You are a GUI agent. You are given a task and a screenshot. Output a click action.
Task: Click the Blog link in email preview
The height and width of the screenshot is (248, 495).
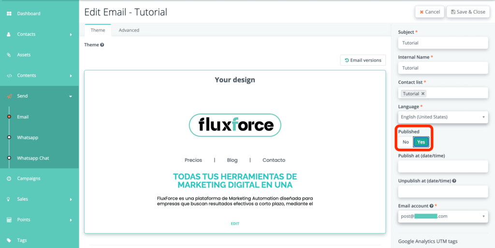(232, 160)
